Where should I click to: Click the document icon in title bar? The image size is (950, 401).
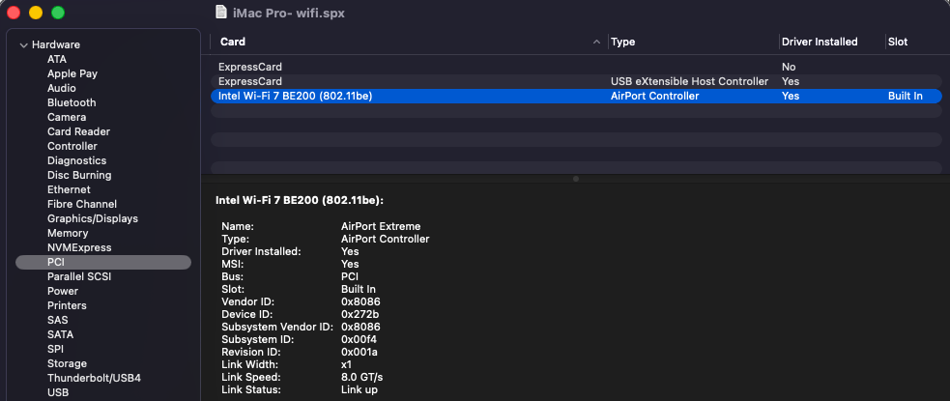coord(222,13)
